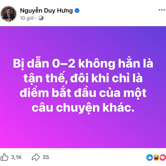View the 3,1K likes count
This screenshot has height=166, width=166.
point(16,157)
